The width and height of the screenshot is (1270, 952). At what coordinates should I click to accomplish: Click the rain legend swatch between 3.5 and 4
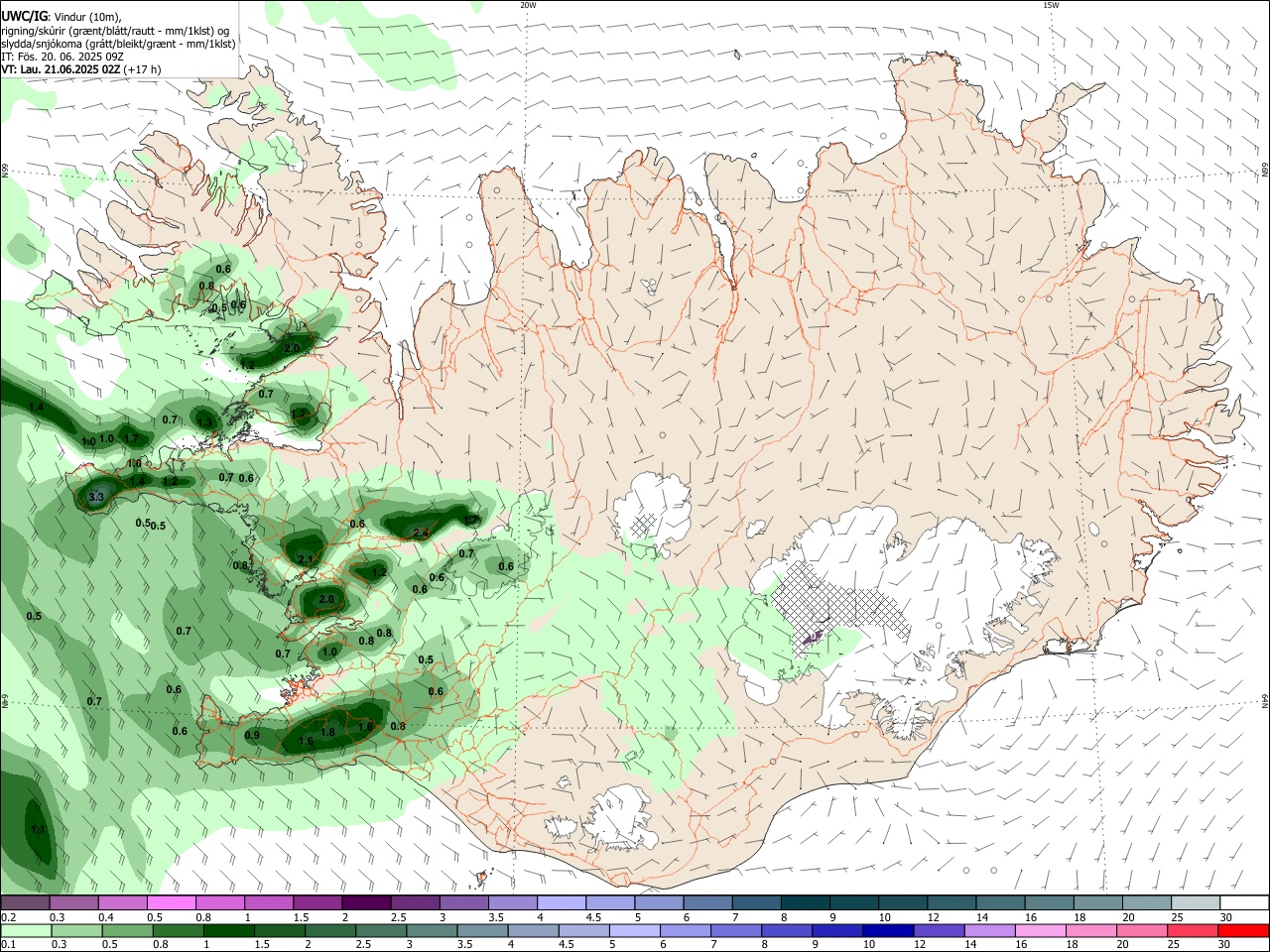pos(480,931)
